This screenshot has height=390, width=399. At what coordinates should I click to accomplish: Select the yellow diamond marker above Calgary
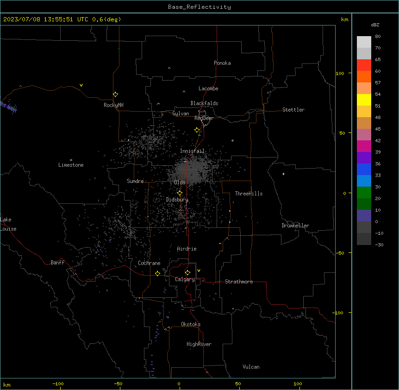[188, 273]
